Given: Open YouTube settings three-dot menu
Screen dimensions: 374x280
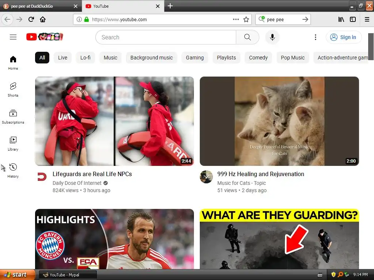Looking at the screenshot, I should [315, 37].
